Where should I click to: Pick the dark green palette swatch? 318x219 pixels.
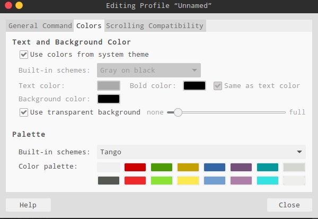(x=162, y=168)
